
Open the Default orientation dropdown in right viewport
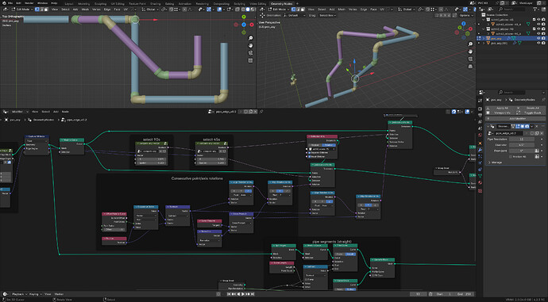point(294,15)
